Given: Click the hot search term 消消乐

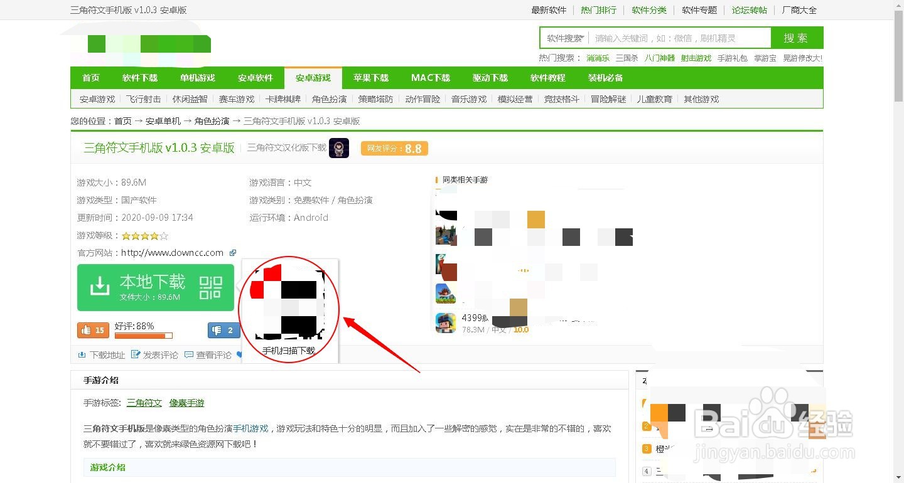Looking at the screenshot, I should [x=598, y=58].
